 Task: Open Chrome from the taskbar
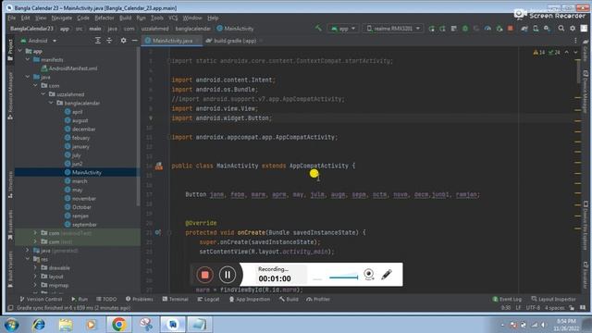tap(119, 325)
